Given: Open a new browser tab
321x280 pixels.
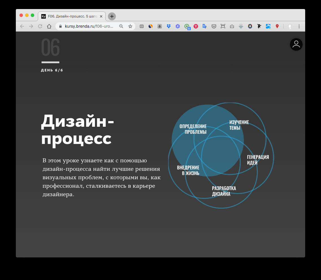Looking at the screenshot, I should pyautogui.click(x=112, y=16).
